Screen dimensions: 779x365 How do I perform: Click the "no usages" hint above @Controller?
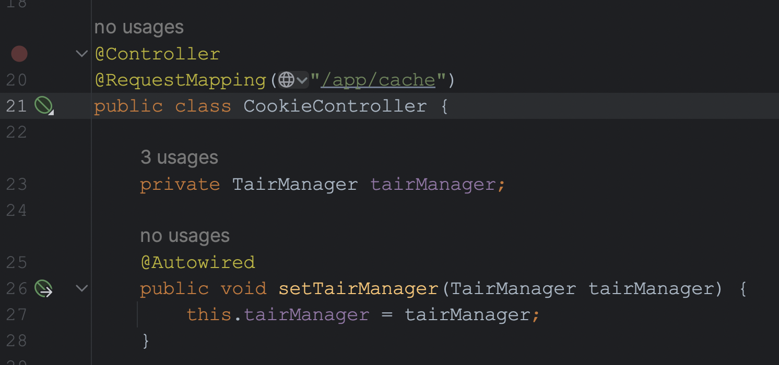click(139, 27)
